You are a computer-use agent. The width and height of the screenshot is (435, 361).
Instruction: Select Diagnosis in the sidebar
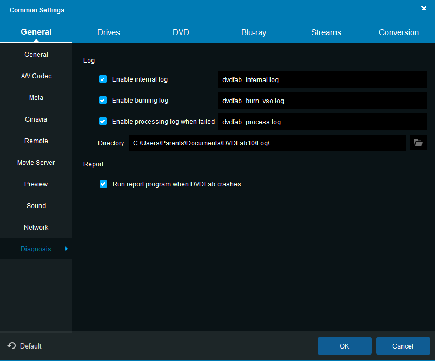36,249
